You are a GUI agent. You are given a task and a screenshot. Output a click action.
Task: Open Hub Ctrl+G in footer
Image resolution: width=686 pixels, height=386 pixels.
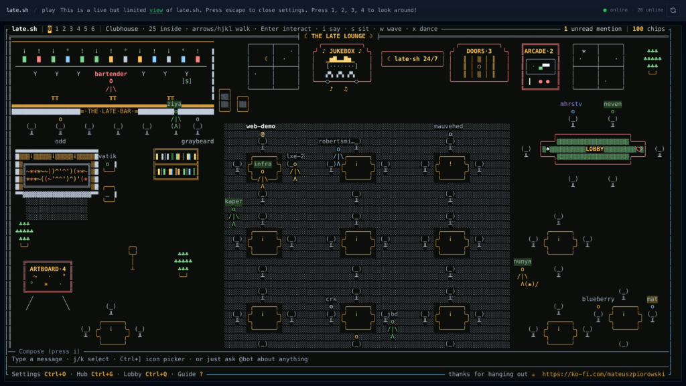(94, 374)
